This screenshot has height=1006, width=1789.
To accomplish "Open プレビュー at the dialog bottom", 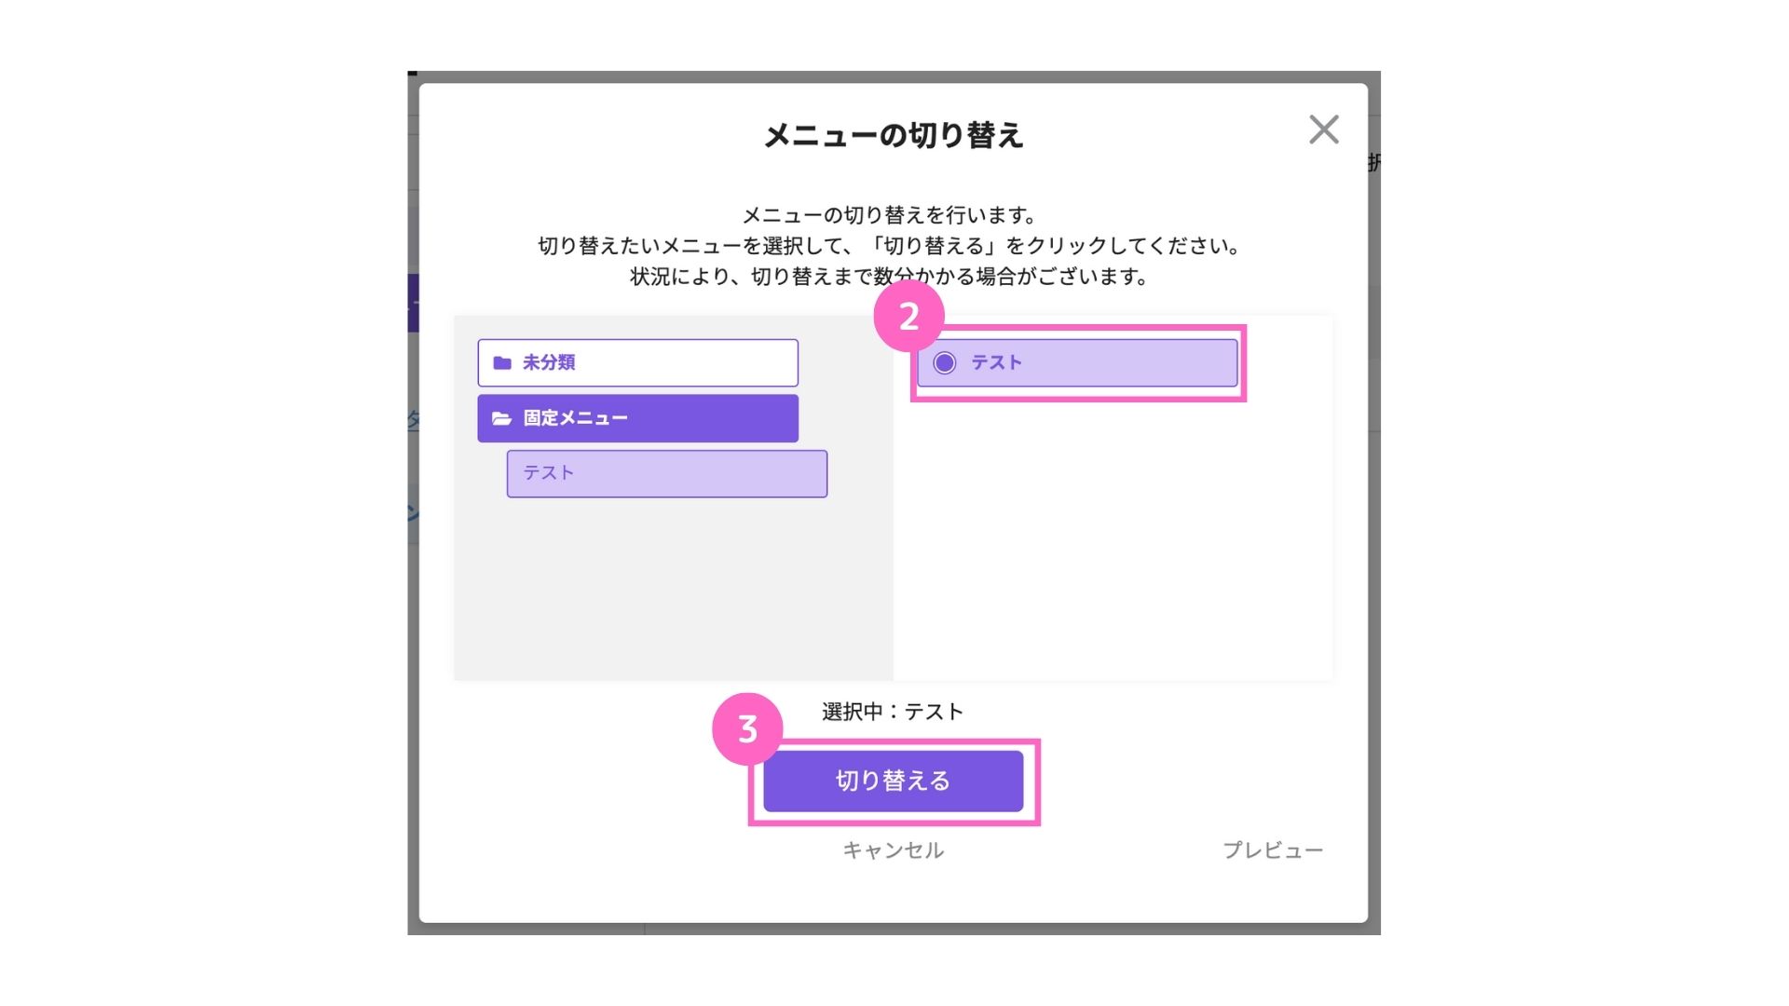I will [1273, 850].
